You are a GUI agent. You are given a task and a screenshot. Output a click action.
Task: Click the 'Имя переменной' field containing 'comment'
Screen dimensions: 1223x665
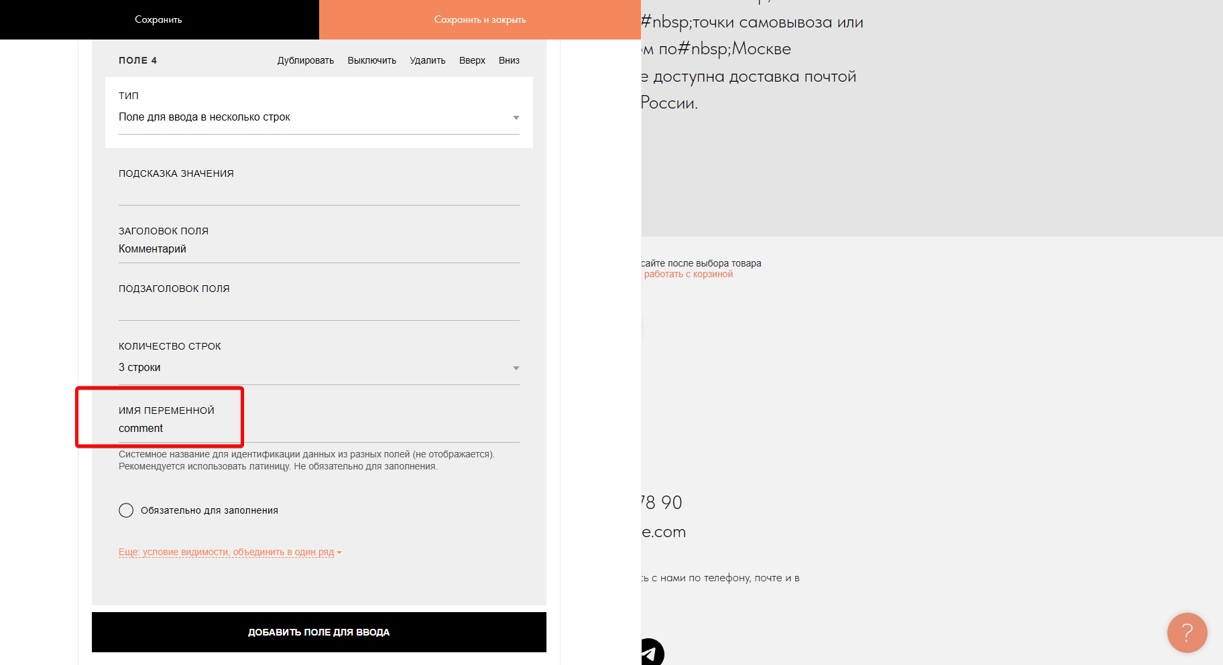318,429
